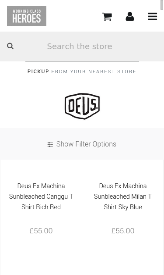Viewport: 164px width, 275px height.
Task: Open the user account icon
Action: click(x=130, y=17)
